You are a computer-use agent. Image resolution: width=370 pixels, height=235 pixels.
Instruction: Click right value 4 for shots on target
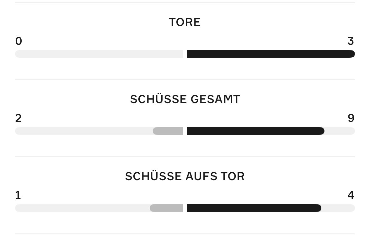351,195
